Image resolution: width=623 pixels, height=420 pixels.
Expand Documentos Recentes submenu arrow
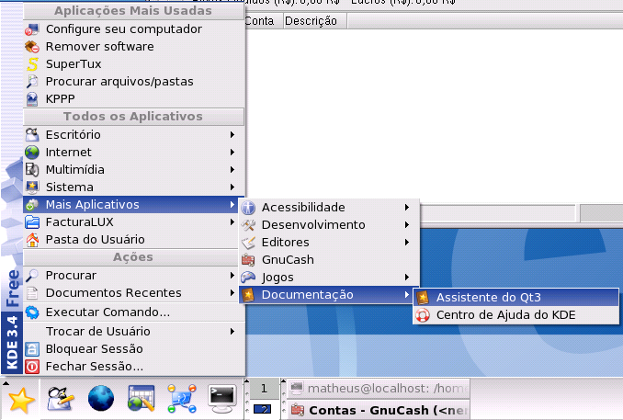coord(232,293)
